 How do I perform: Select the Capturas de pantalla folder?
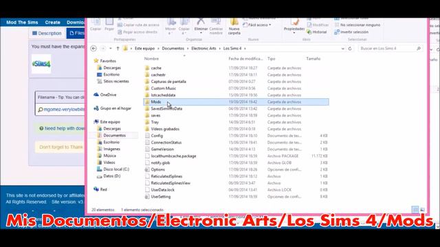pyautogui.click(x=168, y=82)
